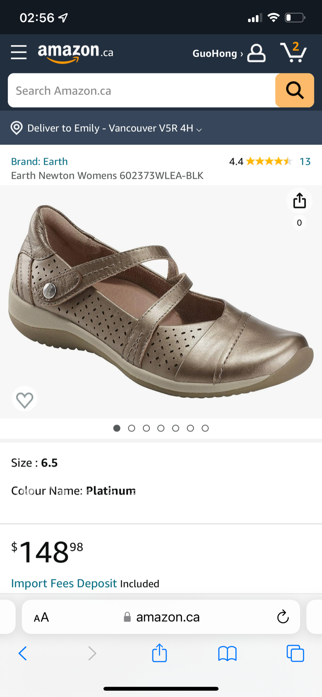Screen dimensions: 322x697
Task: Add shoe to wish list with heart
Action: point(25,399)
